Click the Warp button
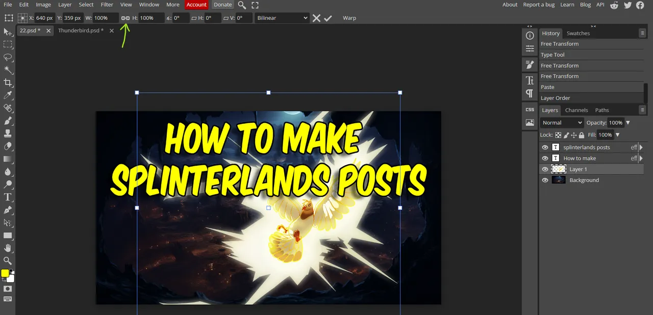The image size is (653, 315). point(349,18)
